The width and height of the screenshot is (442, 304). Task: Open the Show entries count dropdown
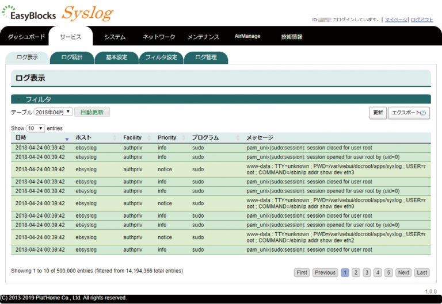coord(36,128)
